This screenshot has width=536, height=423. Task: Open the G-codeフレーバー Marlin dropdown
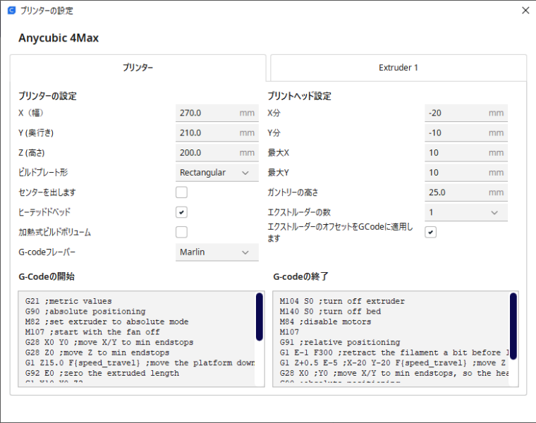[x=217, y=252]
